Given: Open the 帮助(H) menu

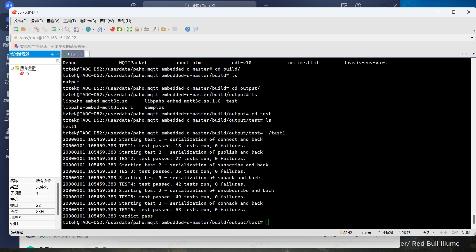Looking at the screenshot, I should (125, 21).
